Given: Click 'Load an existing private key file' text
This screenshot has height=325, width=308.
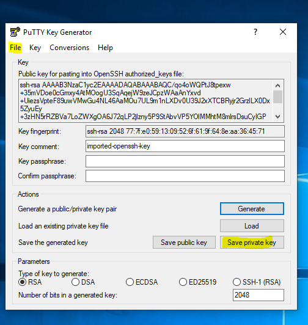Looking at the screenshot, I should [64, 226].
